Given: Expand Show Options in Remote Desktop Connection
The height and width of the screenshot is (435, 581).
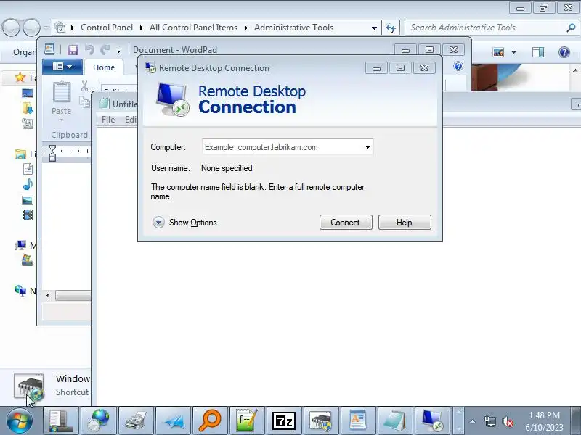Looking at the screenshot, I should [184, 223].
